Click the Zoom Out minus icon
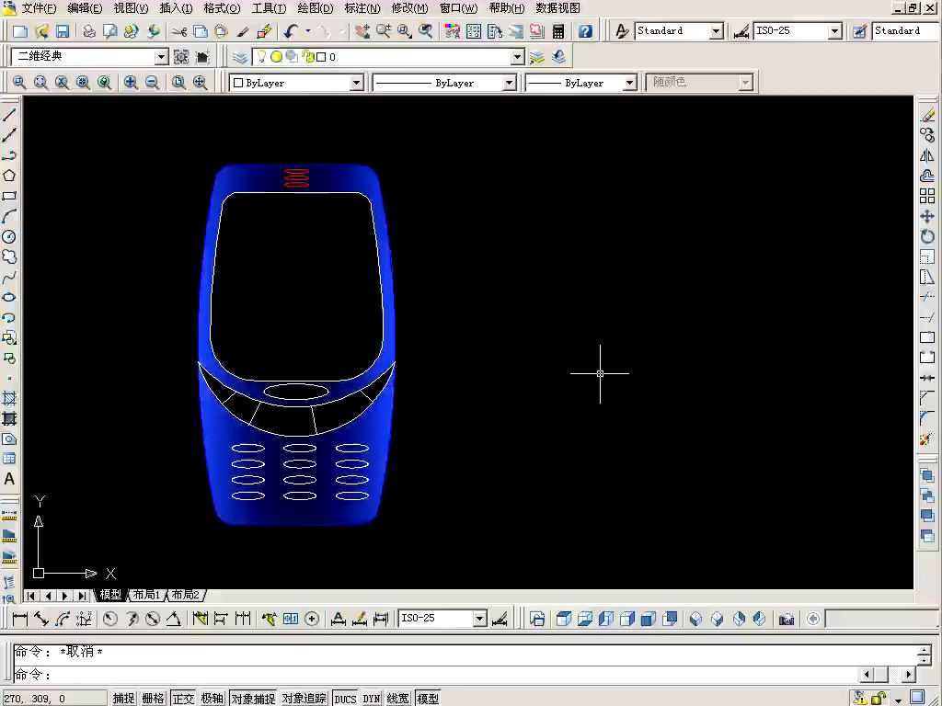The width and height of the screenshot is (942, 706). pos(152,82)
